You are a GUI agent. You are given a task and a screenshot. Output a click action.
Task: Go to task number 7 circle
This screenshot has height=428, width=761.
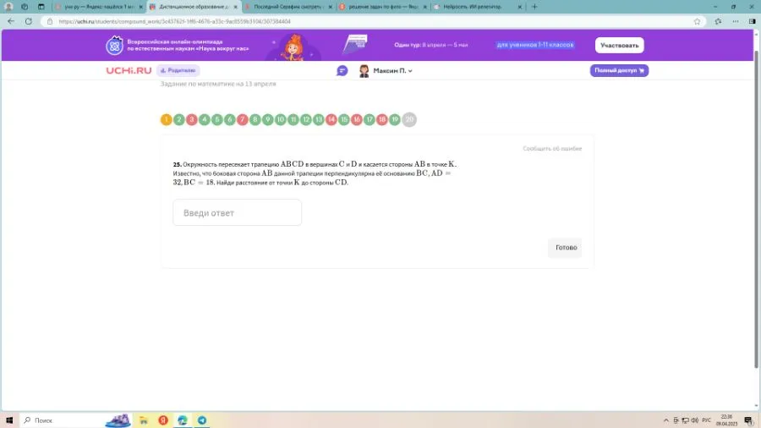[x=242, y=119]
